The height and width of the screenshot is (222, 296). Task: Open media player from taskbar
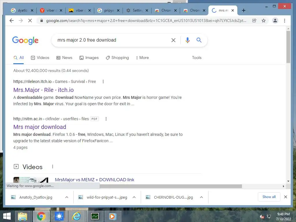click(112, 216)
